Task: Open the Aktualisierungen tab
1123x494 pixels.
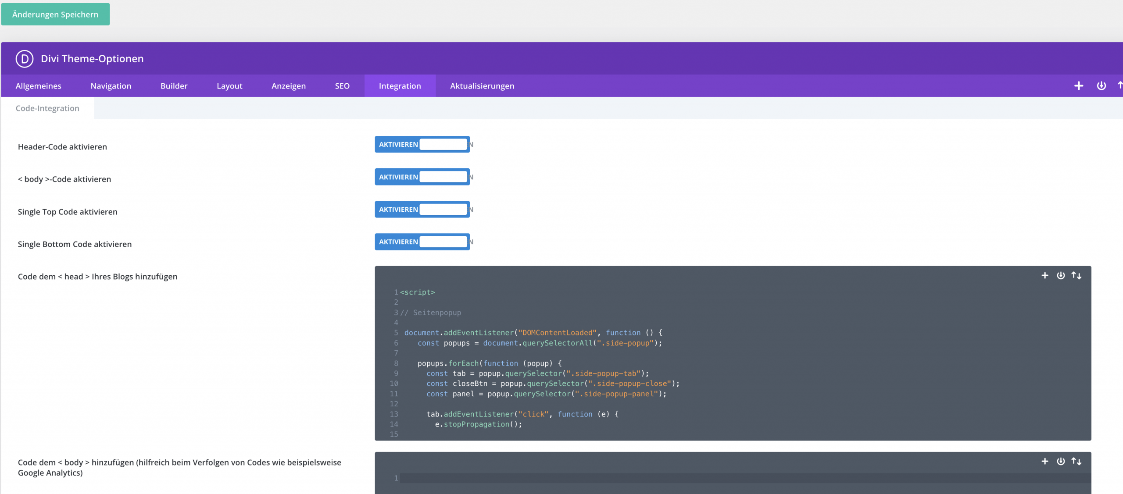Action: pyautogui.click(x=482, y=86)
